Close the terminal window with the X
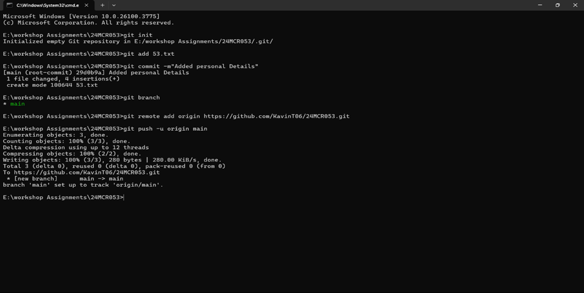The width and height of the screenshot is (584, 293). point(575,5)
